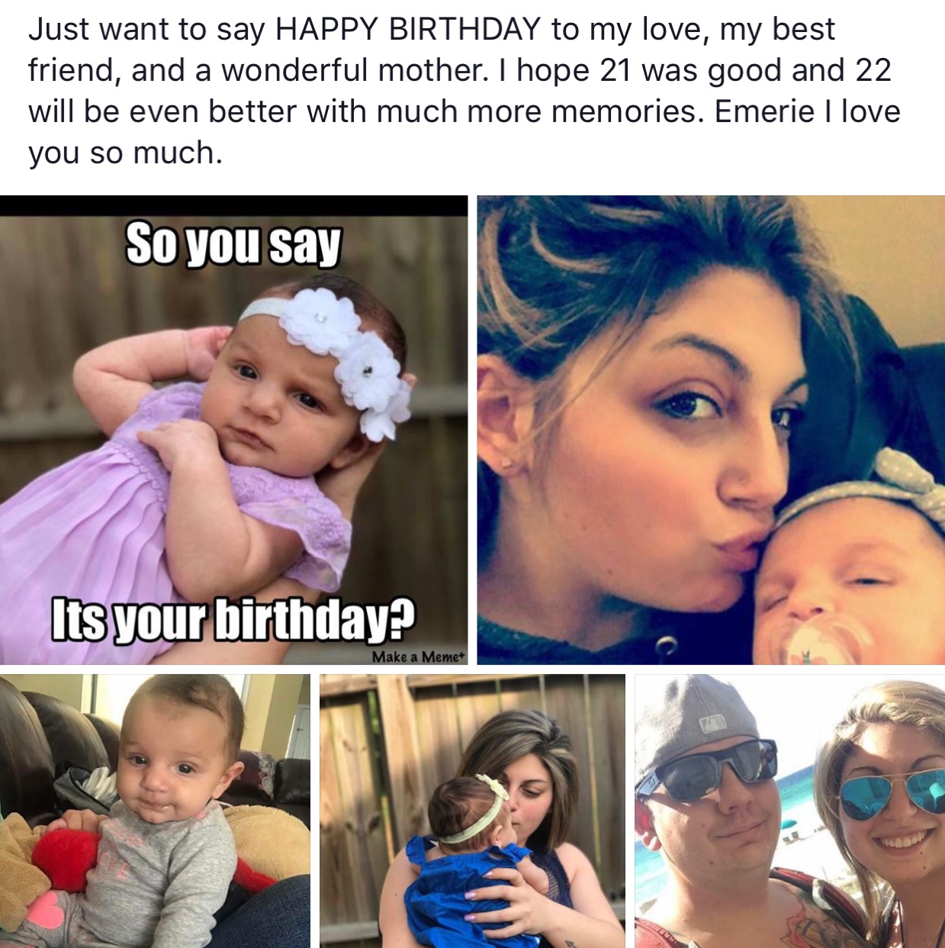
Task: Open the photo of woman kissing baby
Action: click(711, 430)
